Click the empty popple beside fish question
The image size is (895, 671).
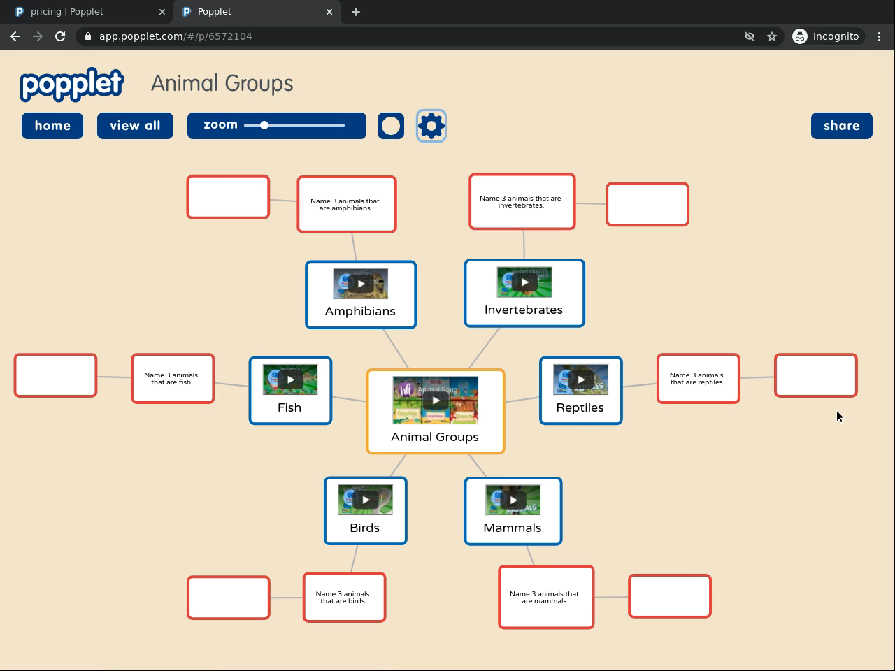pyautogui.click(x=55, y=375)
